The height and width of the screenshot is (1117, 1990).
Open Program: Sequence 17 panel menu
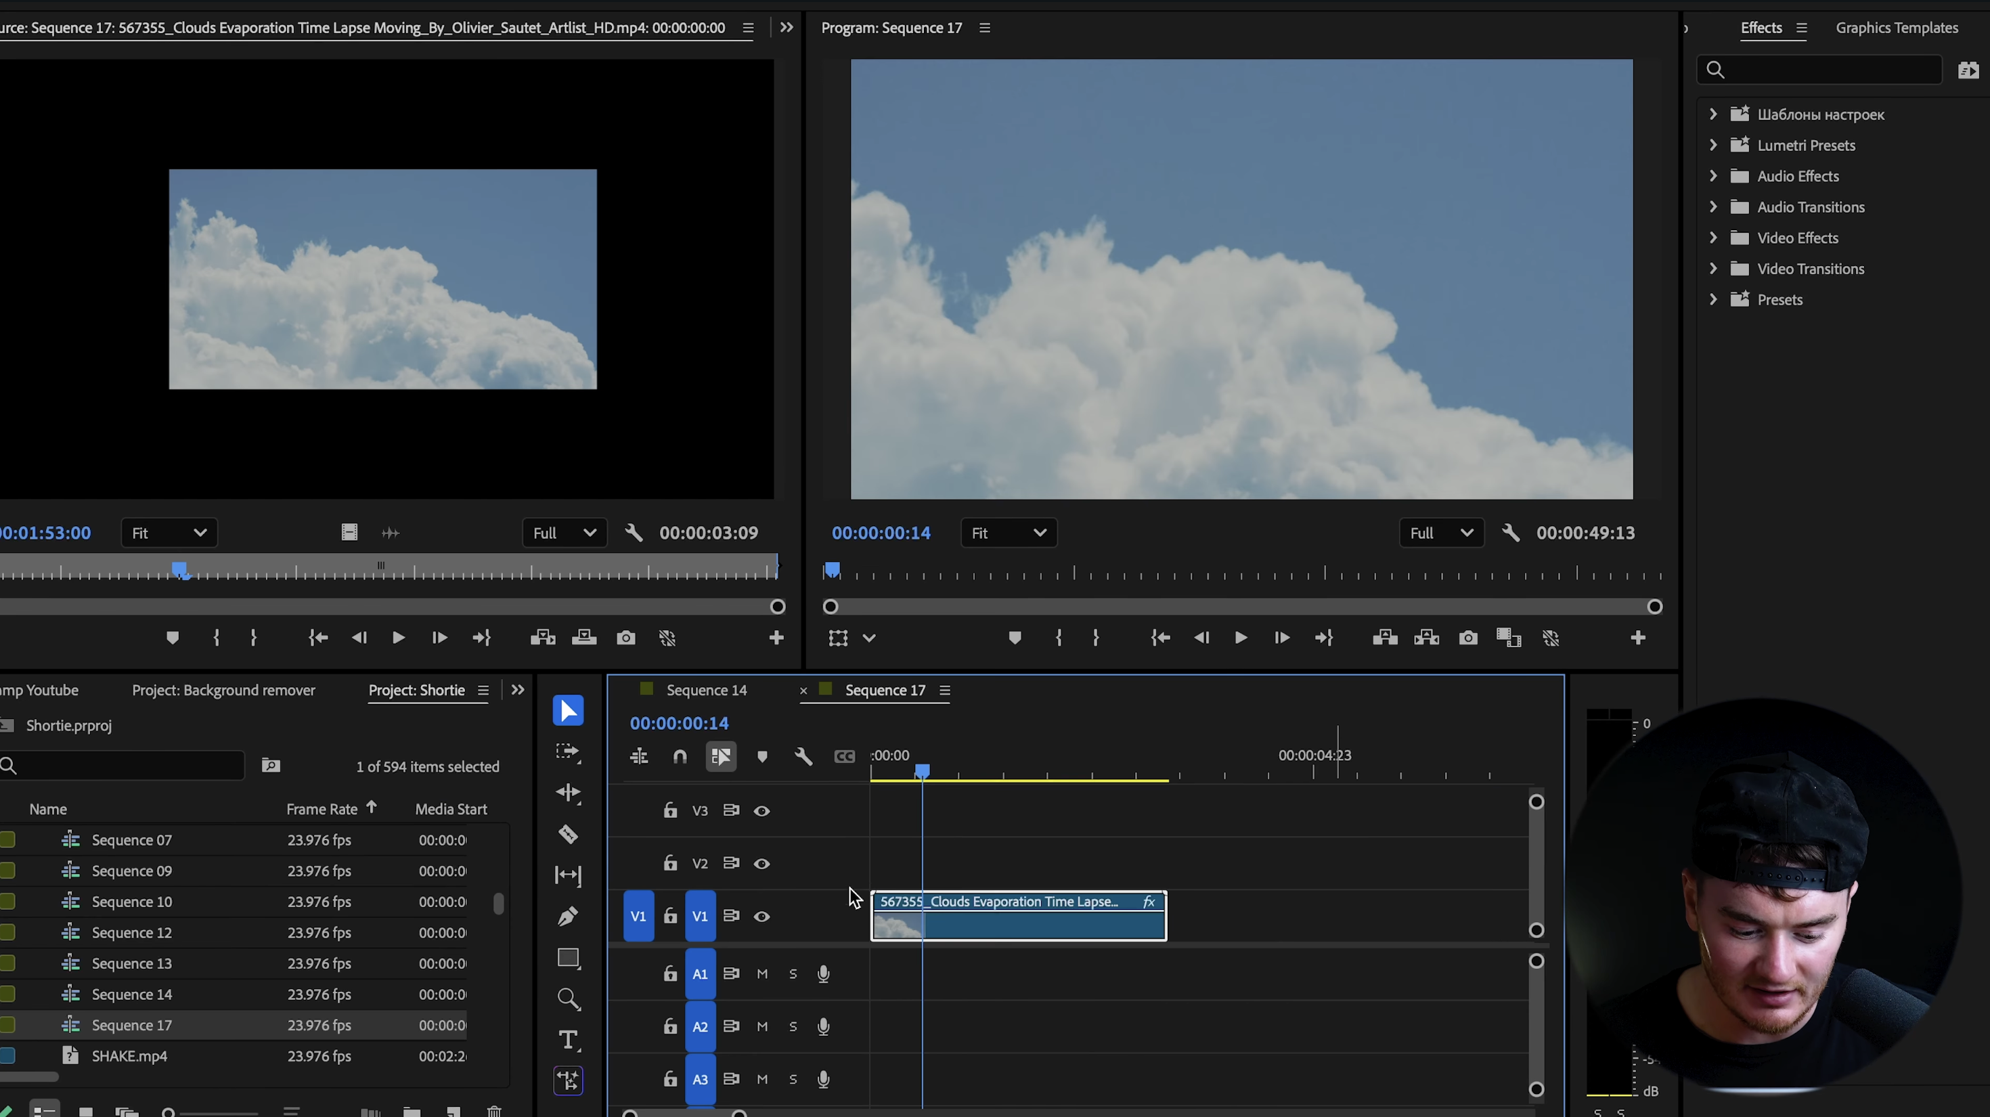(x=984, y=28)
